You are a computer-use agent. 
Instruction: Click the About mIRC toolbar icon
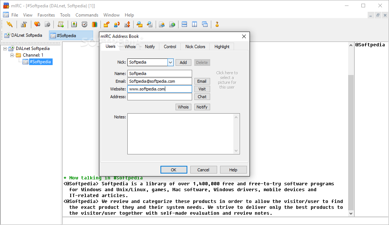217,24
